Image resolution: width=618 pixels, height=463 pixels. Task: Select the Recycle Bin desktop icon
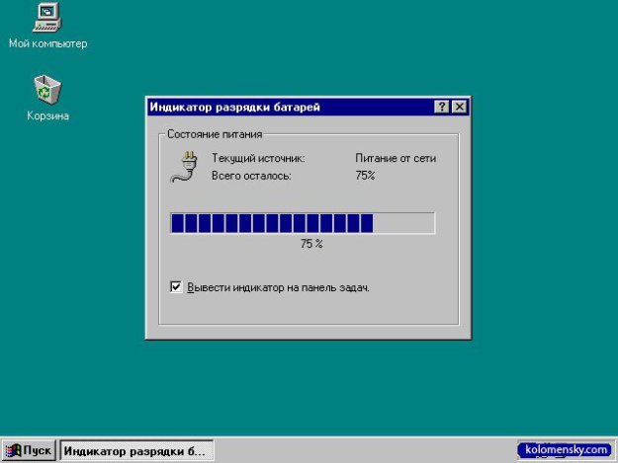[x=46, y=90]
